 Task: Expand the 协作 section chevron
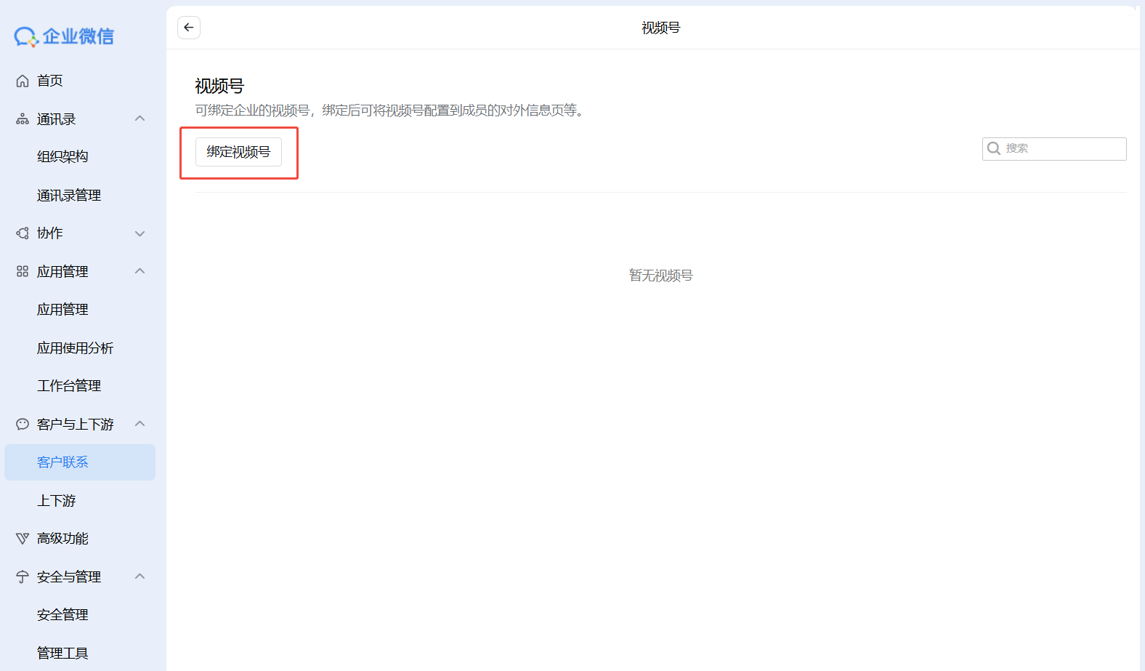(140, 233)
